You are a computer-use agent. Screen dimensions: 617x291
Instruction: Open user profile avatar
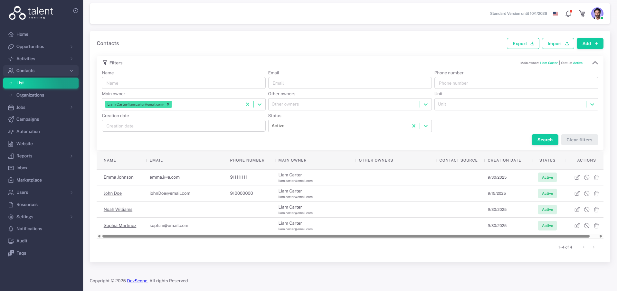point(597,14)
